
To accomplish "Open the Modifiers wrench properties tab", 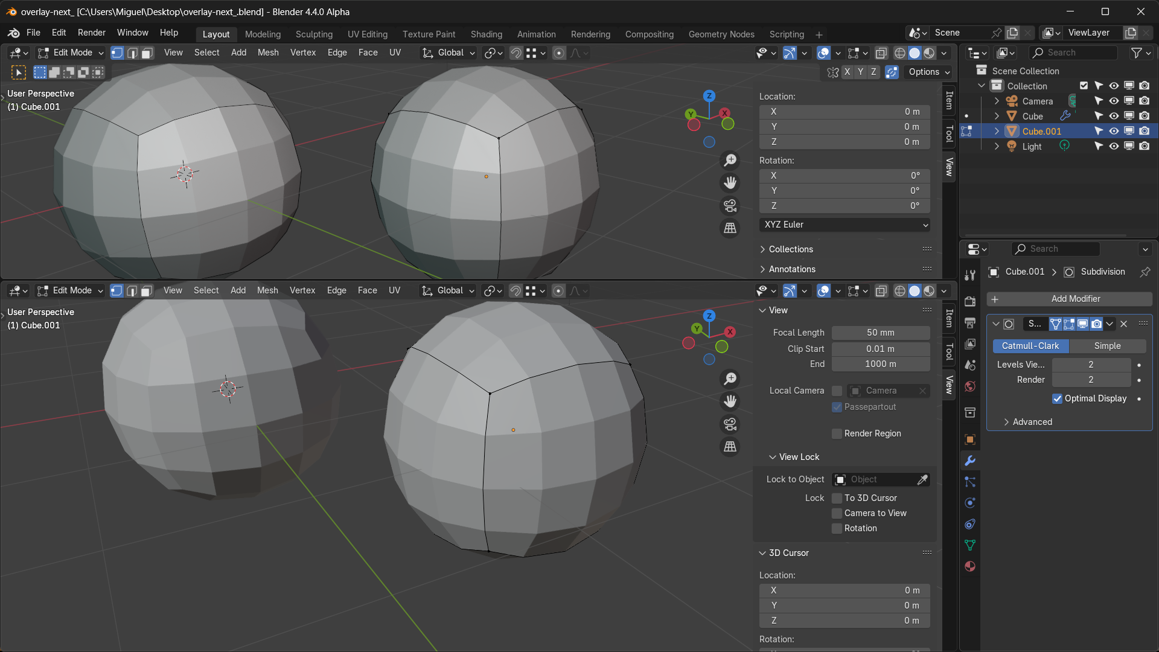I will 970,461.
